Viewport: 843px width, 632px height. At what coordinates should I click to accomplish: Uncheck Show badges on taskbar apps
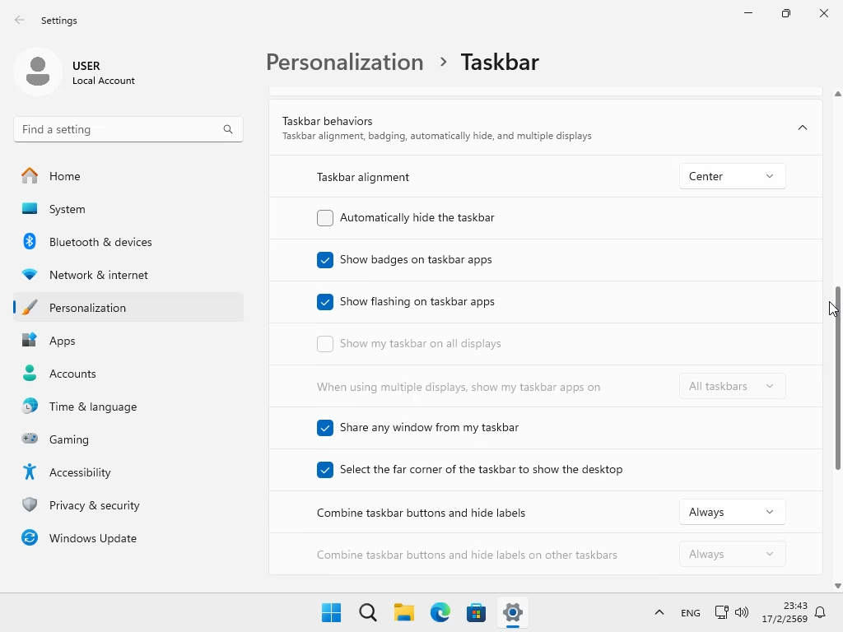pos(325,260)
